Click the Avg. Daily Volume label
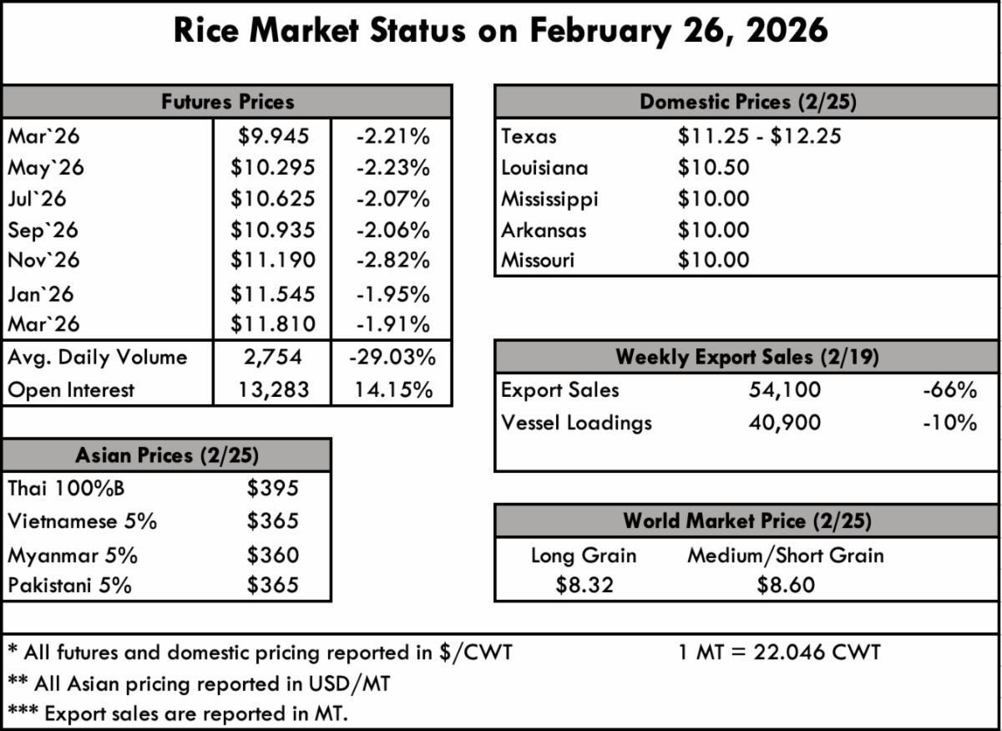This screenshot has height=731, width=1002. pos(98,358)
